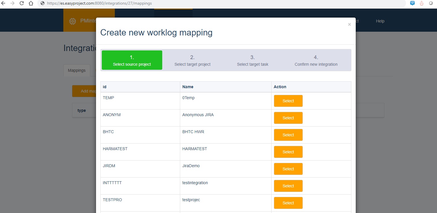437x213 pixels.
Task: Select the Anonymous JIRA project
Action: (288, 118)
